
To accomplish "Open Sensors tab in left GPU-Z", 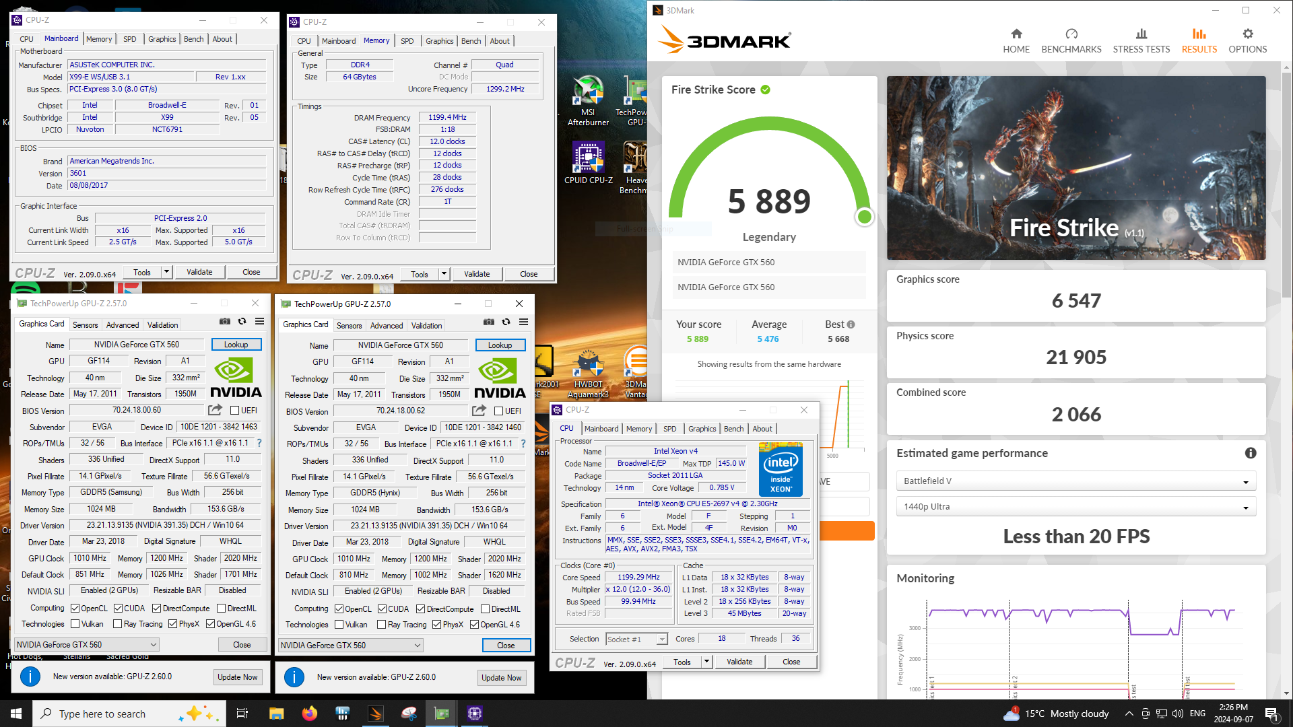I will 85,324.
